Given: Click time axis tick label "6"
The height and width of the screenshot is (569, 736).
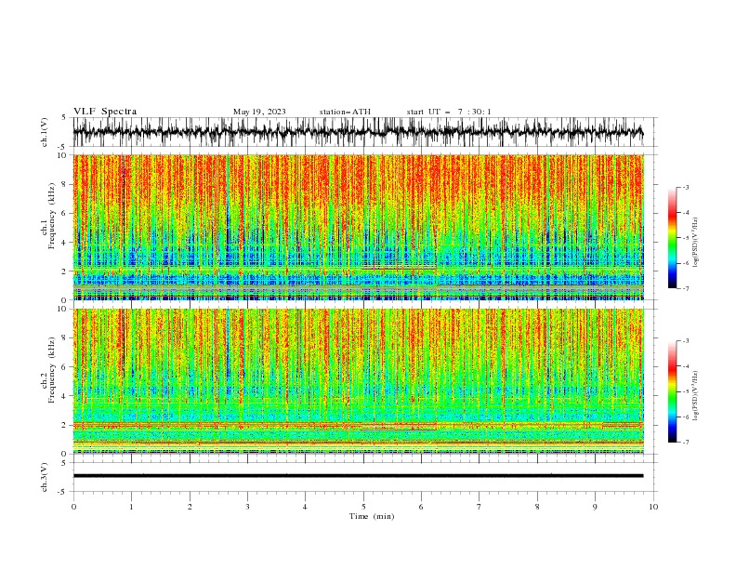Looking at the screenshot, I should [421, 507].
